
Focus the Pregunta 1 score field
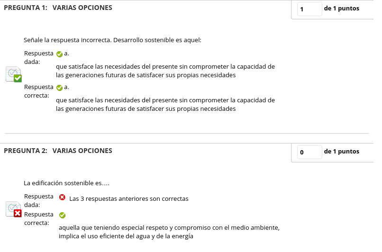pyautogui.click(x=309, y=9)
